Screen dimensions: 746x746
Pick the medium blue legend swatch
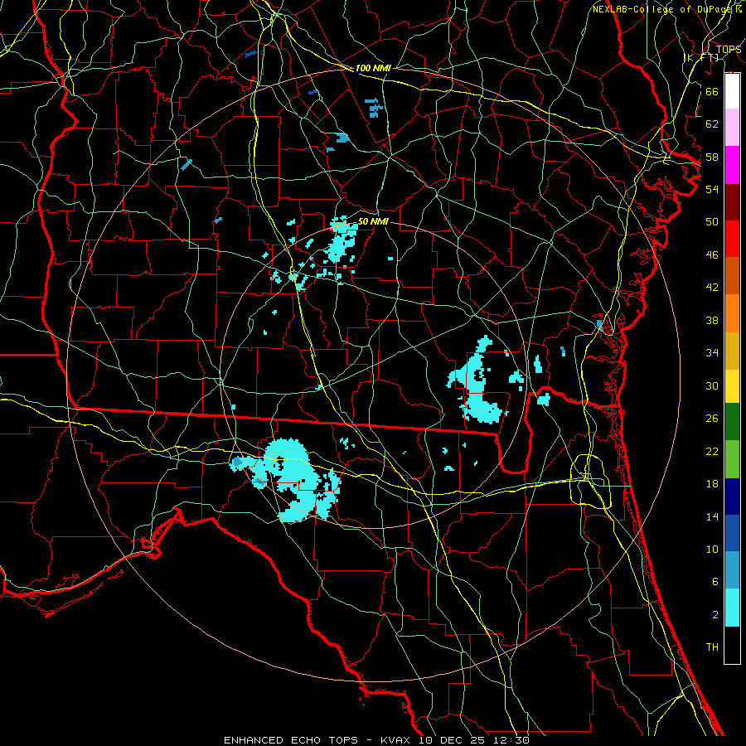point(732,533)
